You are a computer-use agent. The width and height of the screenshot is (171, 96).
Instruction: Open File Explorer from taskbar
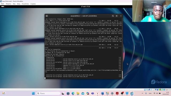click(x=78, y=93)
